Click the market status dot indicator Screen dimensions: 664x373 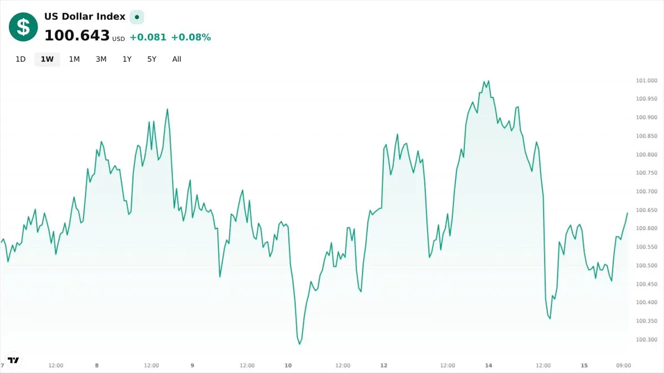(137, 17)
